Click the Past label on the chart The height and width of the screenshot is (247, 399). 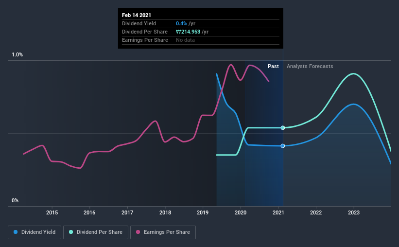coord(273,66)
